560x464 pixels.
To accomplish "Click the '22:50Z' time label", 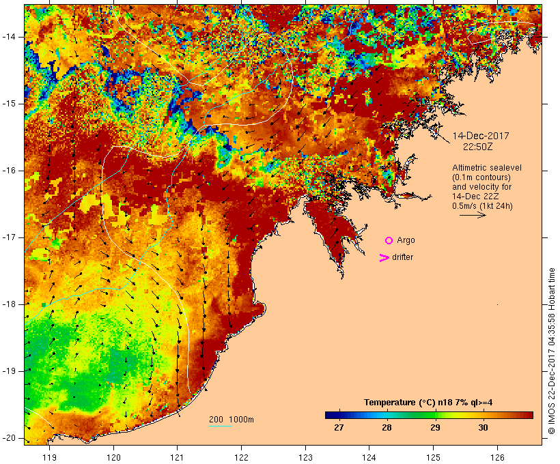I will tap(478, 147).
